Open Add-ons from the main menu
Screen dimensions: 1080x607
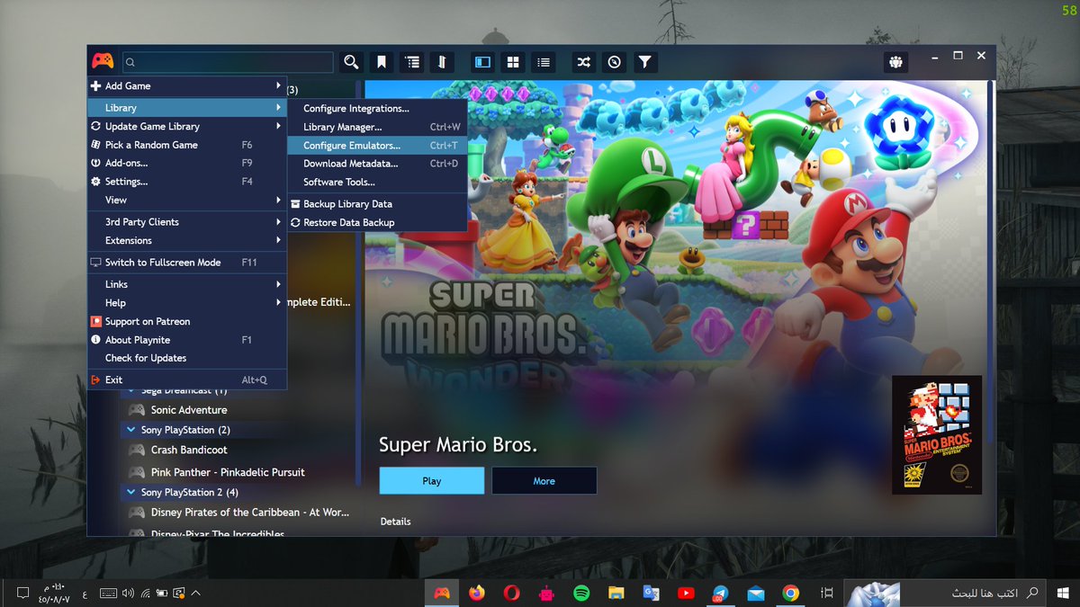point(187,163)
